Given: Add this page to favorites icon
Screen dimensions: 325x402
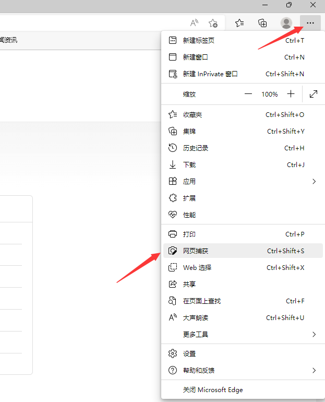Looking at the screenshot, I should click(213, 23).
